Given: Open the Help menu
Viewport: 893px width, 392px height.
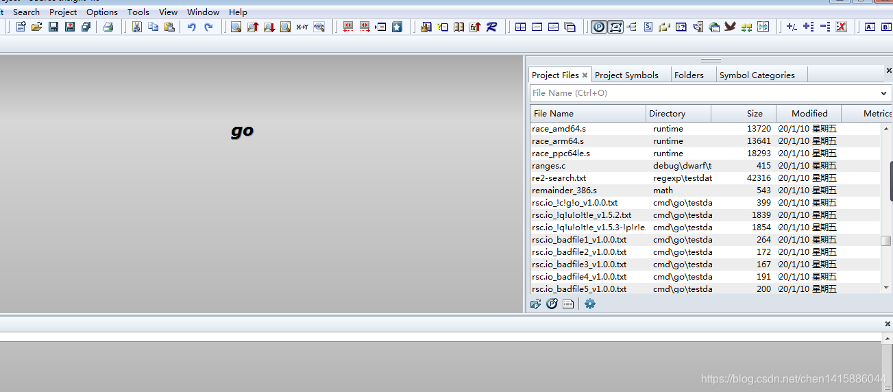Looking at the screenshot, I should pos(238,12).
